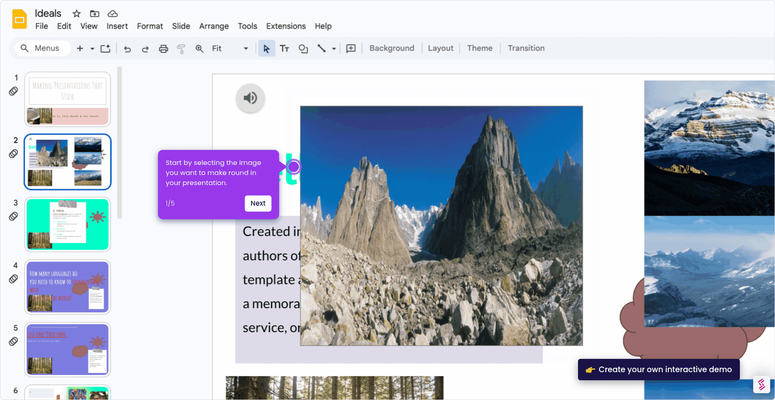Select slide 2 thumbnail

tap(67, 162)
